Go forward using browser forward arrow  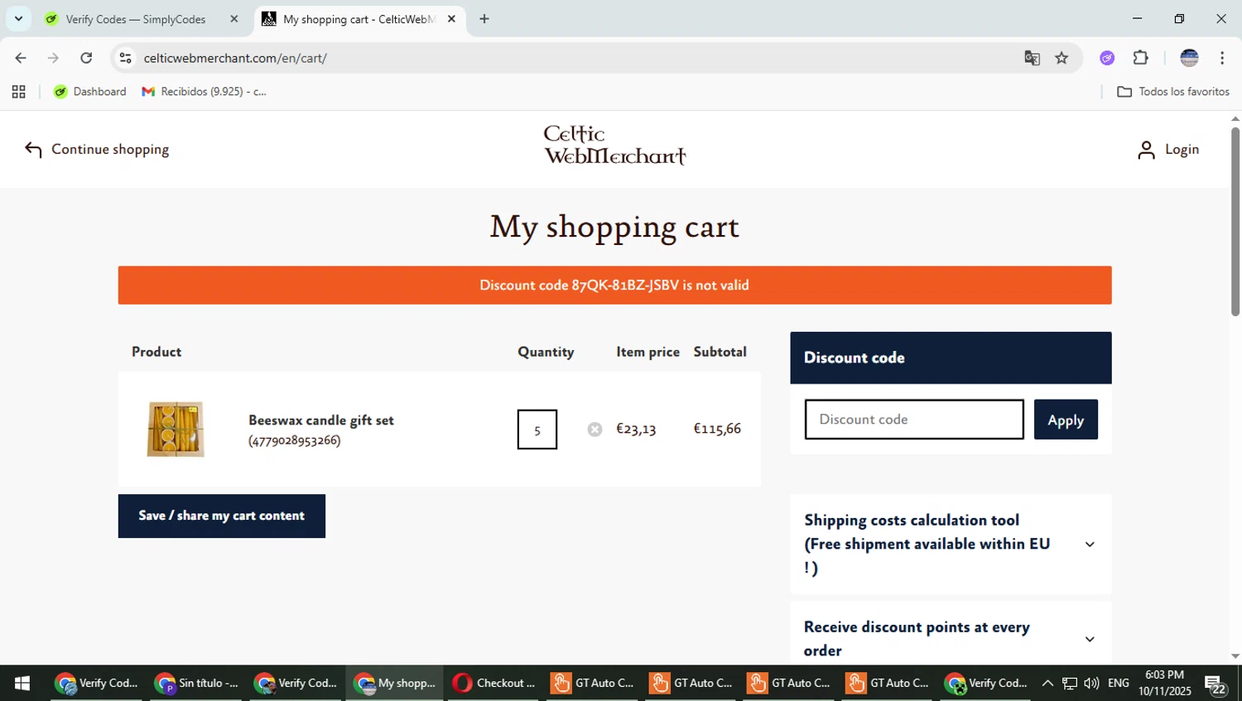point(53,58)
